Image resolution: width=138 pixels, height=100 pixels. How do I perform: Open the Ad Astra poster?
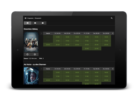[x=31, y=76]
